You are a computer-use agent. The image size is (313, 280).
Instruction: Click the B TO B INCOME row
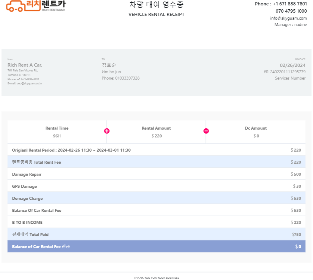[156, 222]
